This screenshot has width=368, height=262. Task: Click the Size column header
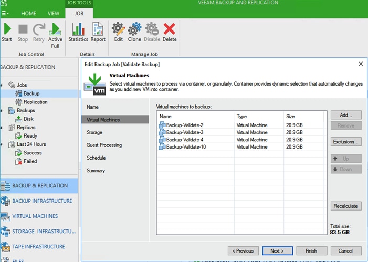tap(304, 117)
